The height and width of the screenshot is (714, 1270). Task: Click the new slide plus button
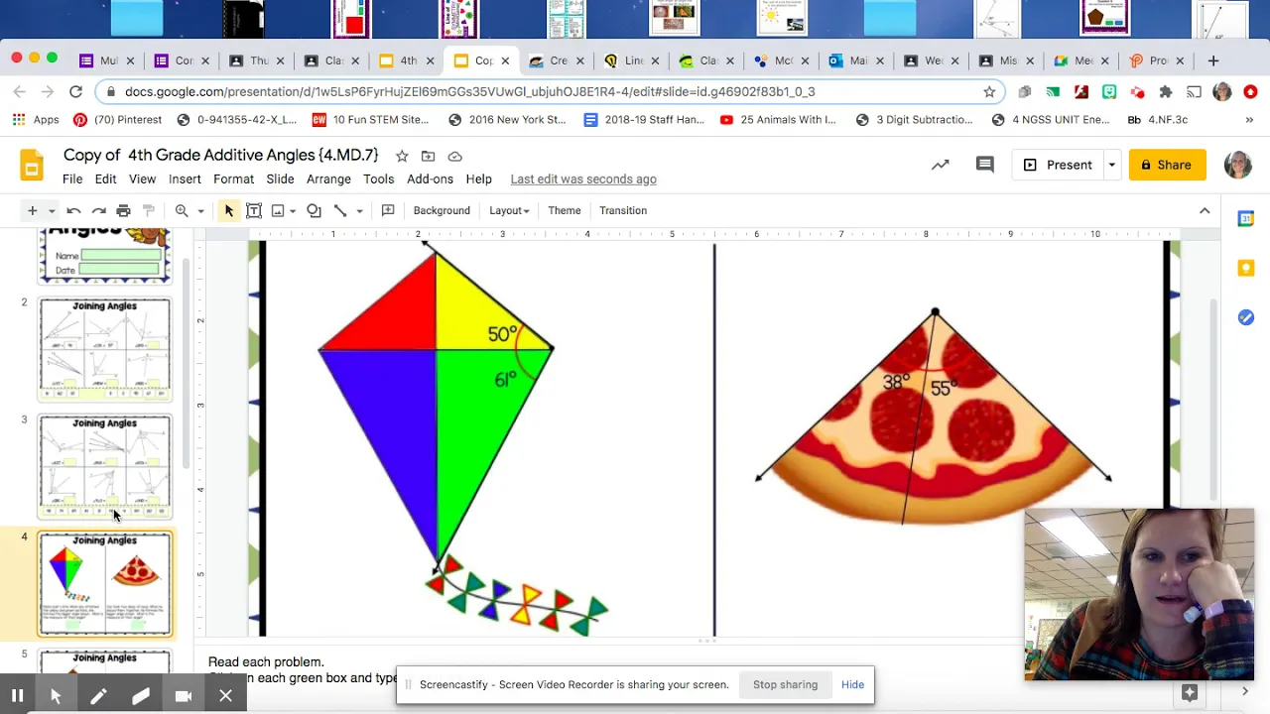click(32, 210)
